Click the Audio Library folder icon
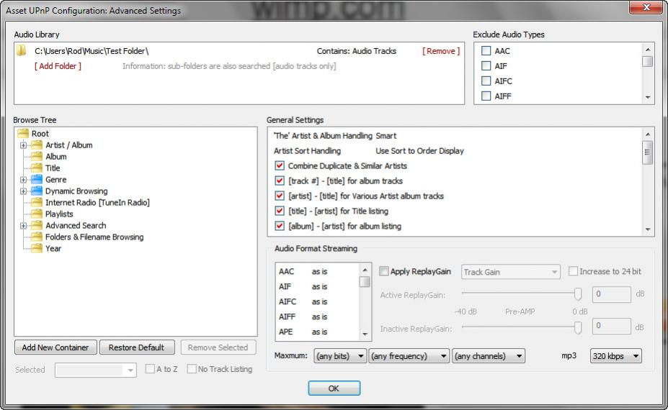Image resolution: width=668 pixels, height=410 pixels. pyautogui.click(x=22, y=51)
